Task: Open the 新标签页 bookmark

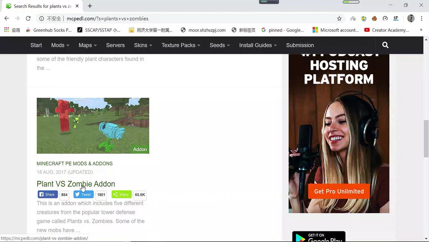Action: tap(244, 30)
